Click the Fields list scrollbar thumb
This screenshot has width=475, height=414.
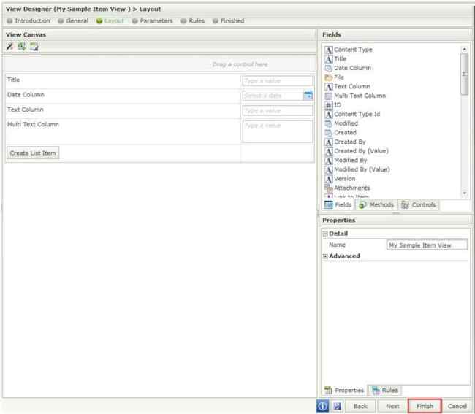click(x=464, y=74)
